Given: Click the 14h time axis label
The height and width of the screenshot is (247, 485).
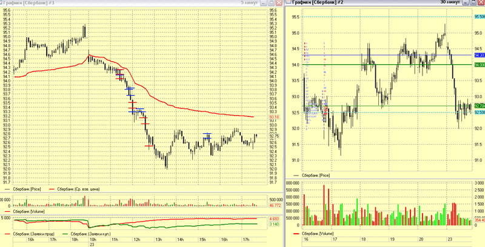Looking at the screenshot, I should pyautogui.click(x=180, y=240).
